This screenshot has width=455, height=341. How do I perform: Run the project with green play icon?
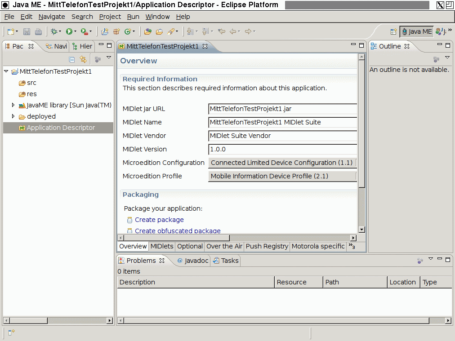[69, 31]
